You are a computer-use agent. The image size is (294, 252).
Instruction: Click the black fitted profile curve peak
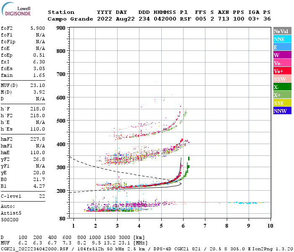(x=181, y=184)
